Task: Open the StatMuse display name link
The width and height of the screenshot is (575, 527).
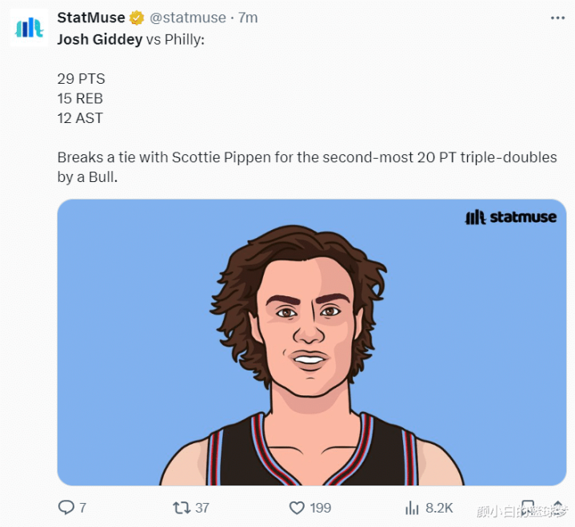Action: point(91,18)
